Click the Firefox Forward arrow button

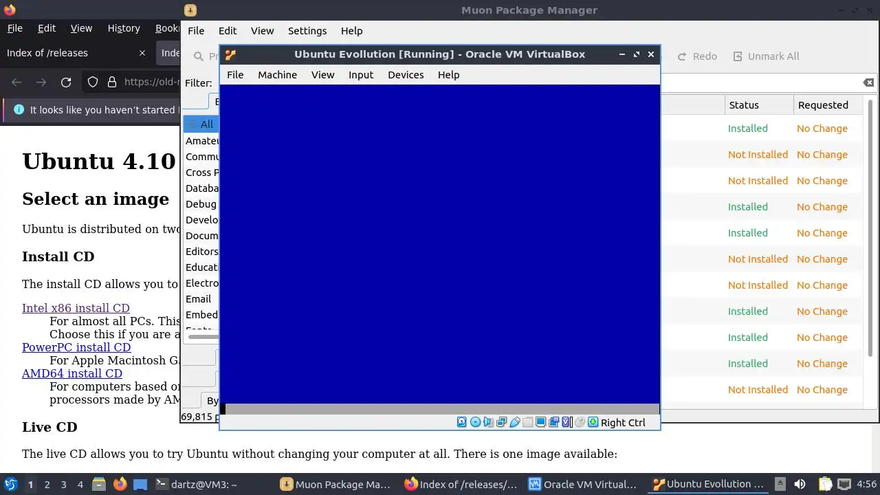[x=41, y=82]
